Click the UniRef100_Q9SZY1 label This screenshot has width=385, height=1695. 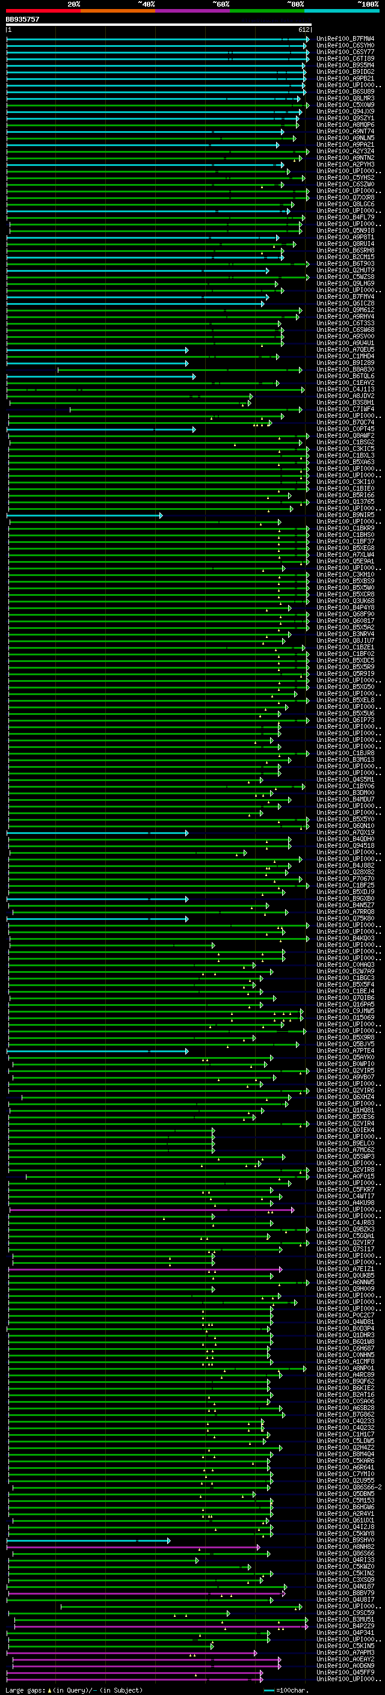(345, 118)
